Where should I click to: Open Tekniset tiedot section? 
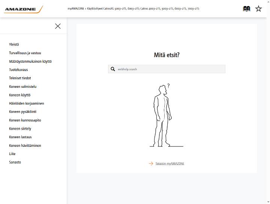pos(20,78)
